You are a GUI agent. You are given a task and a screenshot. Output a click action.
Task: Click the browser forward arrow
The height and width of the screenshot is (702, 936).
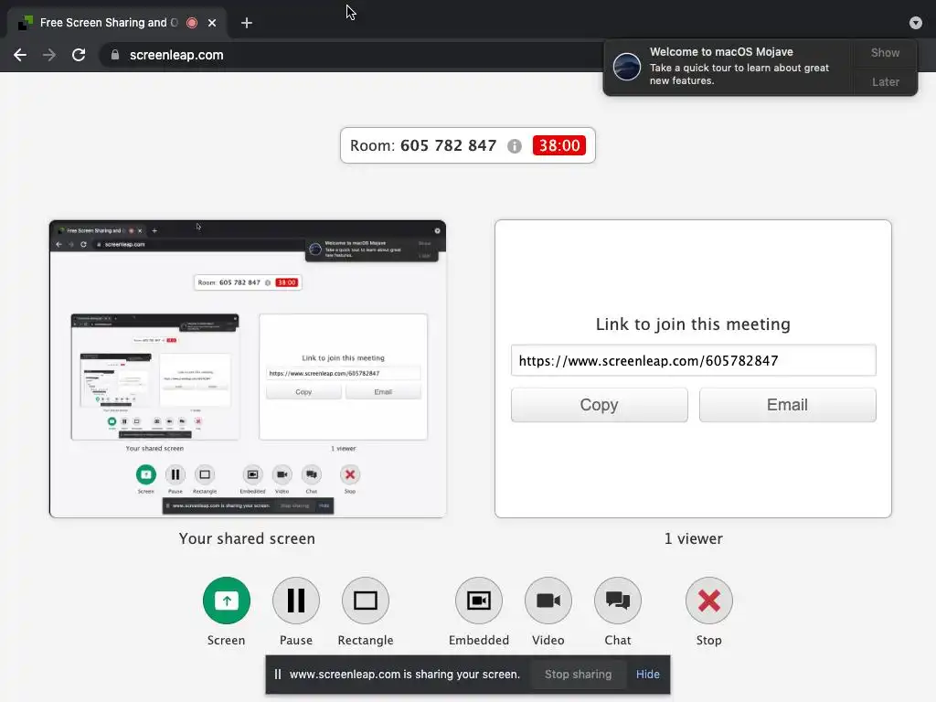coord(49,55)
